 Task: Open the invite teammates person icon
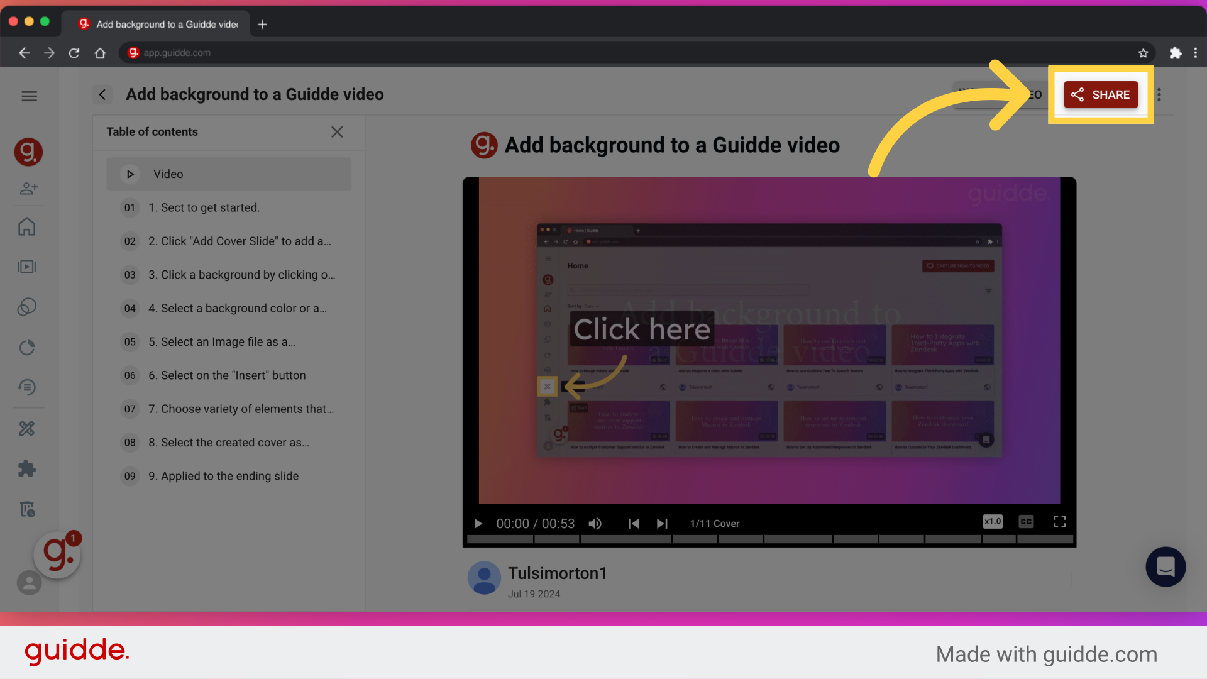[29, 188]
